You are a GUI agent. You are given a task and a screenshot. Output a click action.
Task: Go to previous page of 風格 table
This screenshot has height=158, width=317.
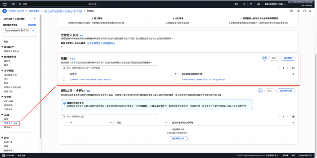279,68
